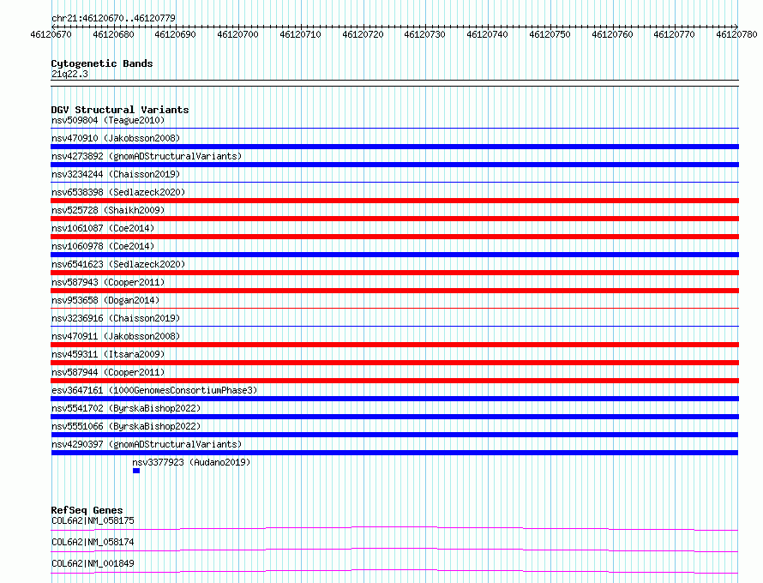Click nsv3377923 (Audano2019) label
Image resolution: width=763 pixels, height=583 pixels.
(x=191, y=462)
